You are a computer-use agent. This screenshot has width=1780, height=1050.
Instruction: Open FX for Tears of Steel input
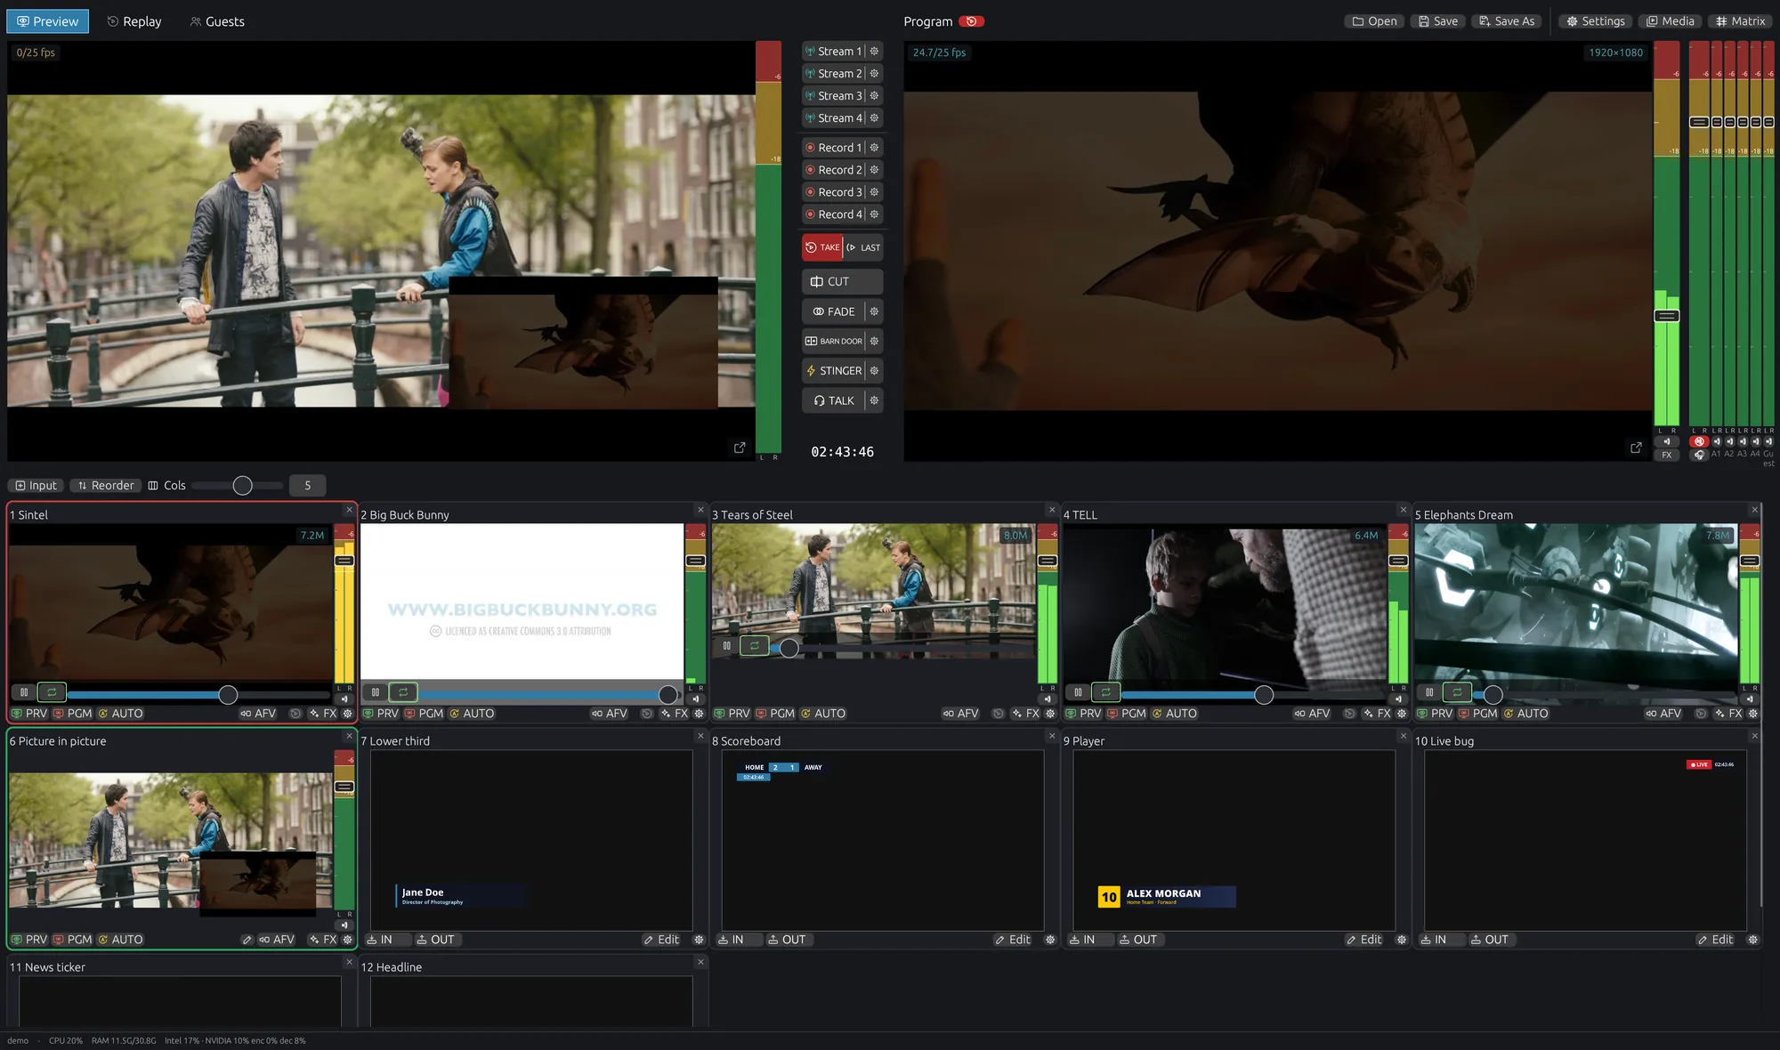click(1026, 714)
